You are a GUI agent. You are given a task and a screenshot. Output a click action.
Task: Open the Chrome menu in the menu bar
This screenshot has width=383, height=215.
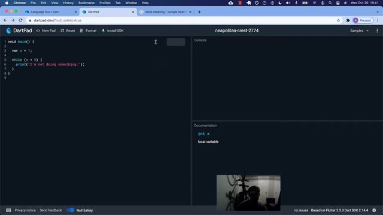pyautogui.click(x=20, y=3)
